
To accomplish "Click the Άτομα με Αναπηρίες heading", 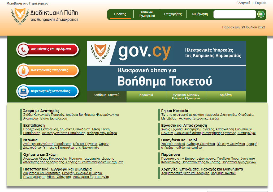I will tap(41, 111).
